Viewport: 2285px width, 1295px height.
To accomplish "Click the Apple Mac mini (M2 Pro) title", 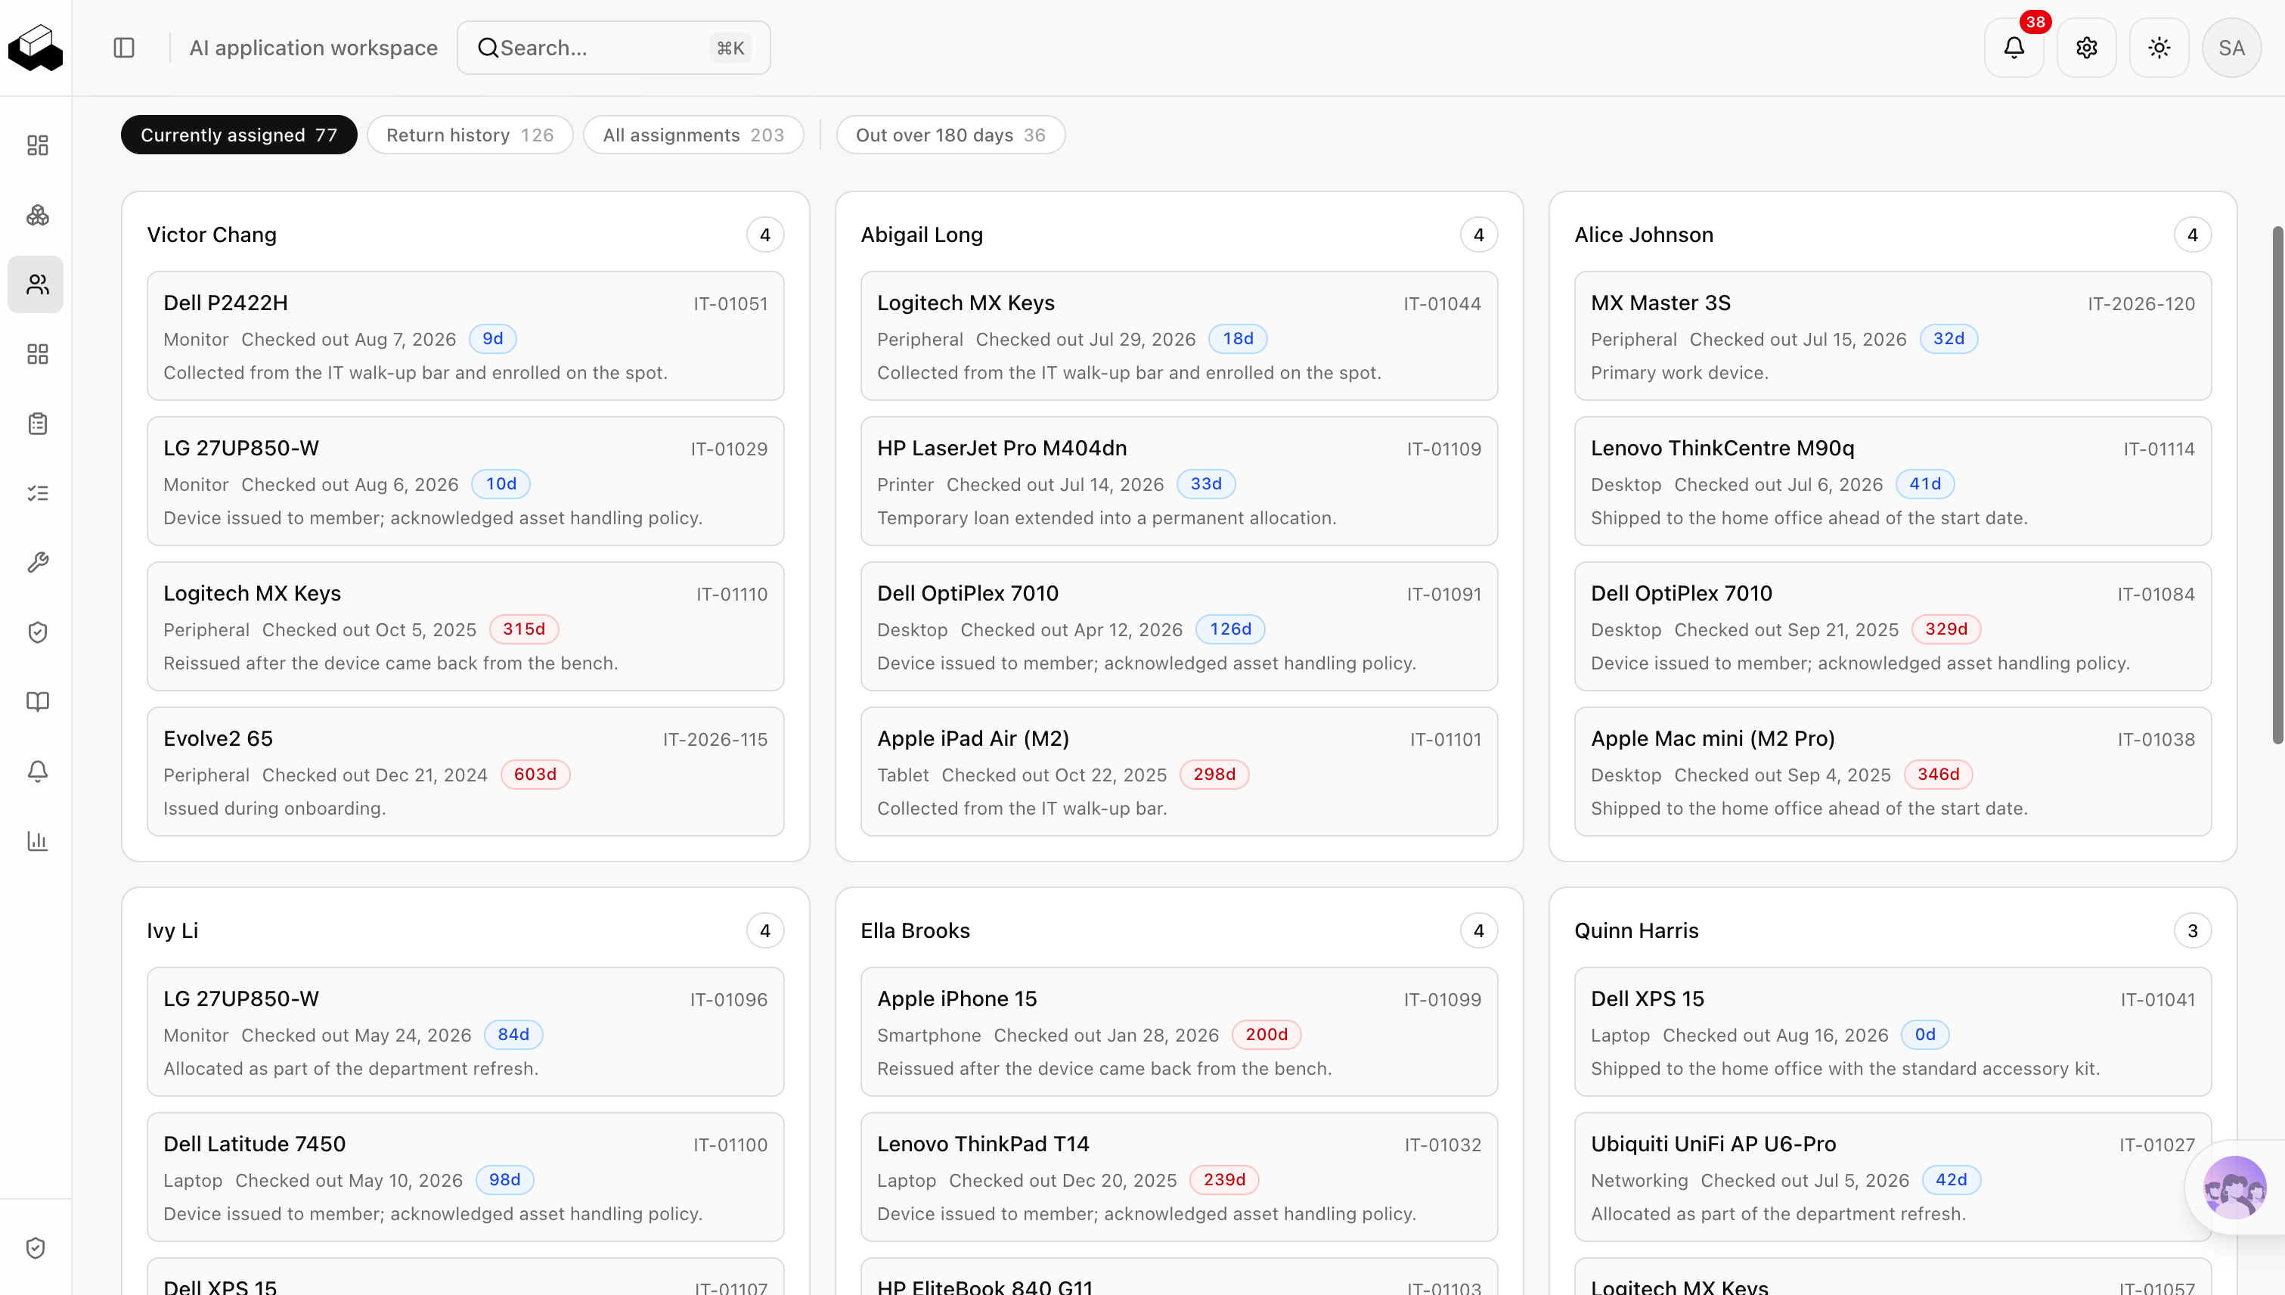I will pyautogui.click(x=1713, y=739).
